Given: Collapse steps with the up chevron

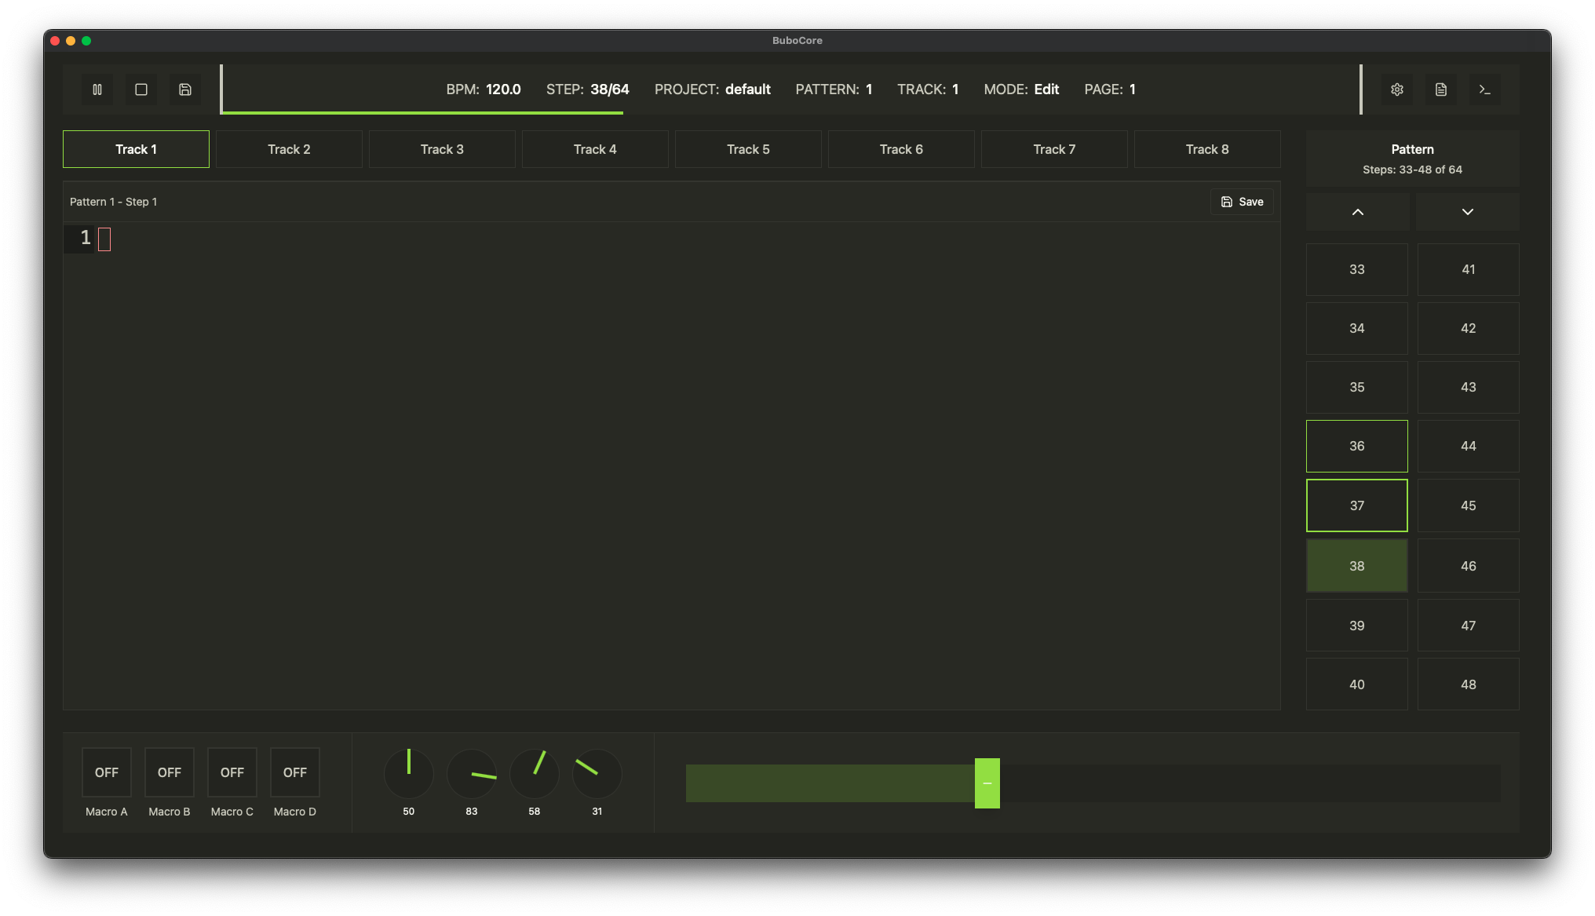Looking at the screenshot, I should click(x=1357, y=212).
